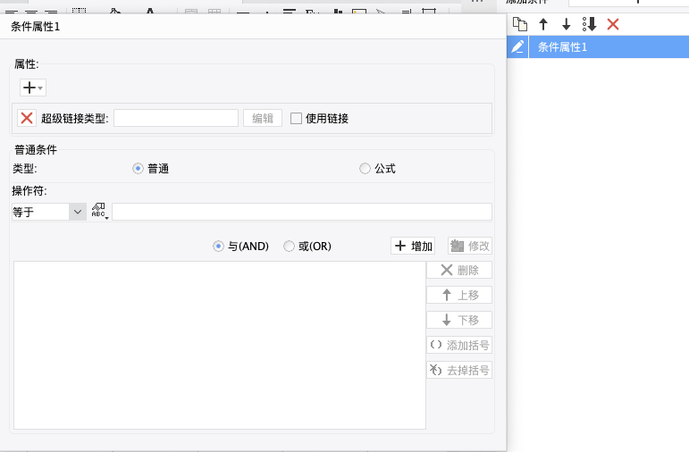Remove the 超级链接类型 property with red X

click(x=27, y=118)
